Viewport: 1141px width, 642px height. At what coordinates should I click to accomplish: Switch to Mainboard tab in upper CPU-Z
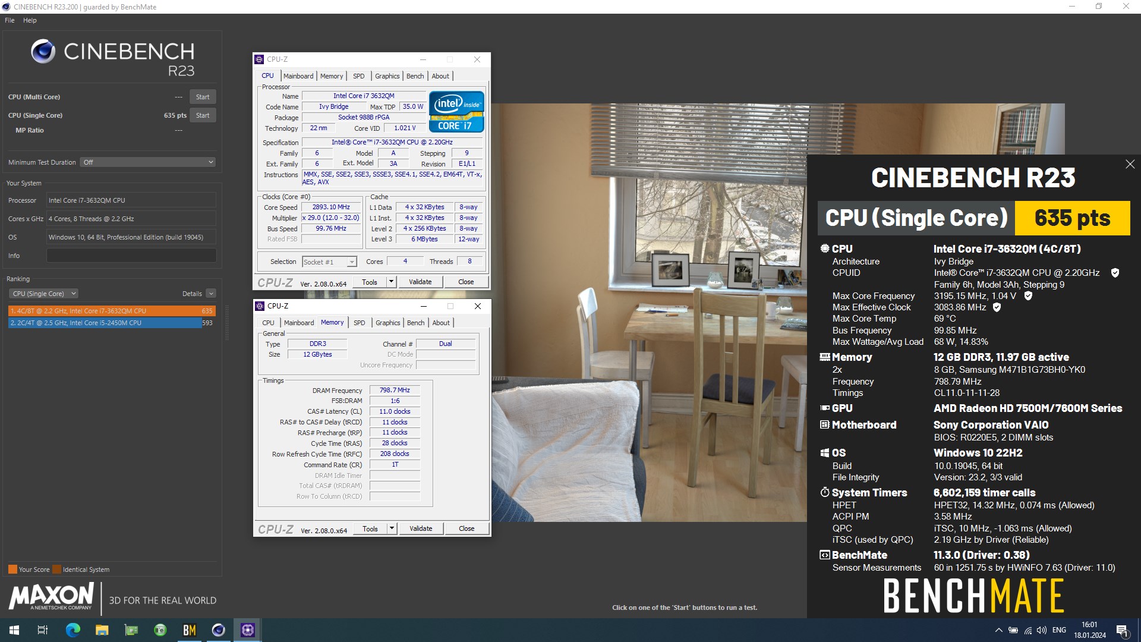point(298,76)
